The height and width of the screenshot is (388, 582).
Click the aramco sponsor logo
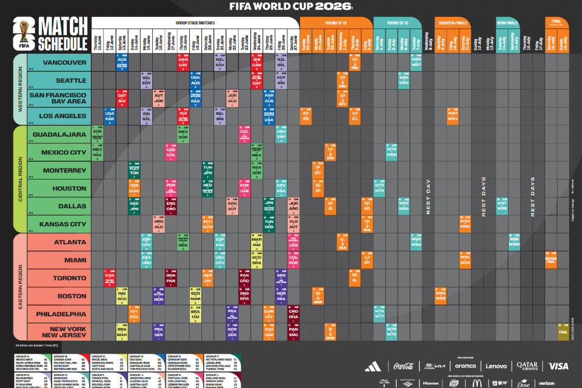466,366
